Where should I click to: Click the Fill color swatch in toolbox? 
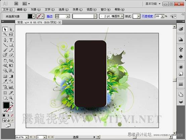[x=6, y=105]
